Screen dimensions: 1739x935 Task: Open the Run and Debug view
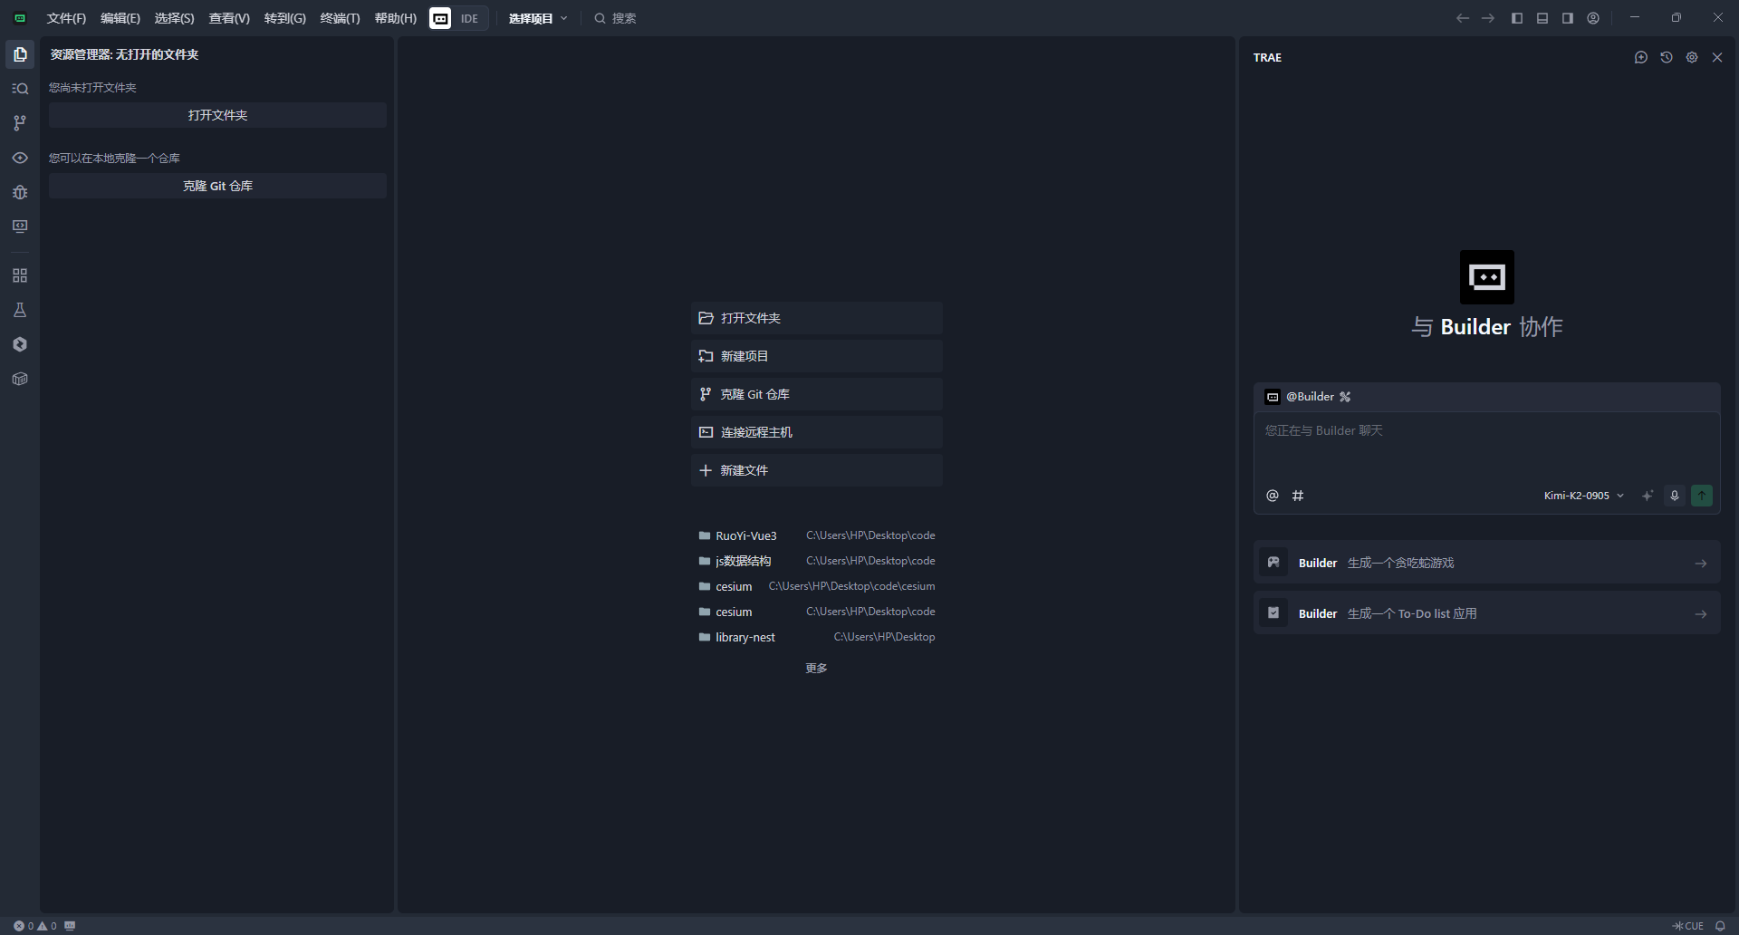tap(20, 192)
